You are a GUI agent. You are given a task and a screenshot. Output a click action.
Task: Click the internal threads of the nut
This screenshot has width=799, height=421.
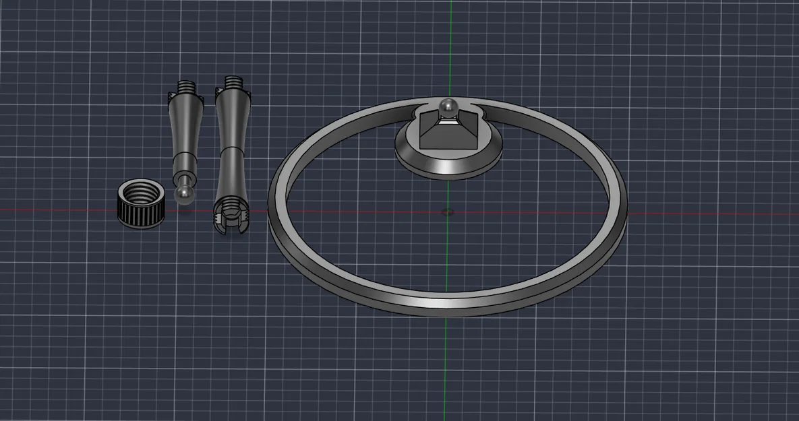pos(141,193)
